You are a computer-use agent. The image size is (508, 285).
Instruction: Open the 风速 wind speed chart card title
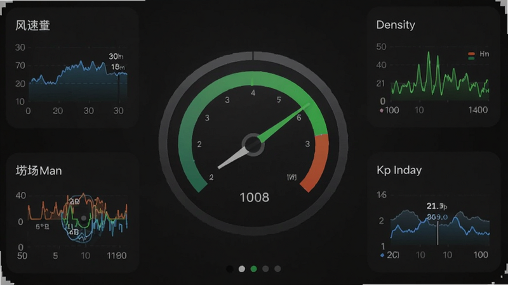(32, 25)
